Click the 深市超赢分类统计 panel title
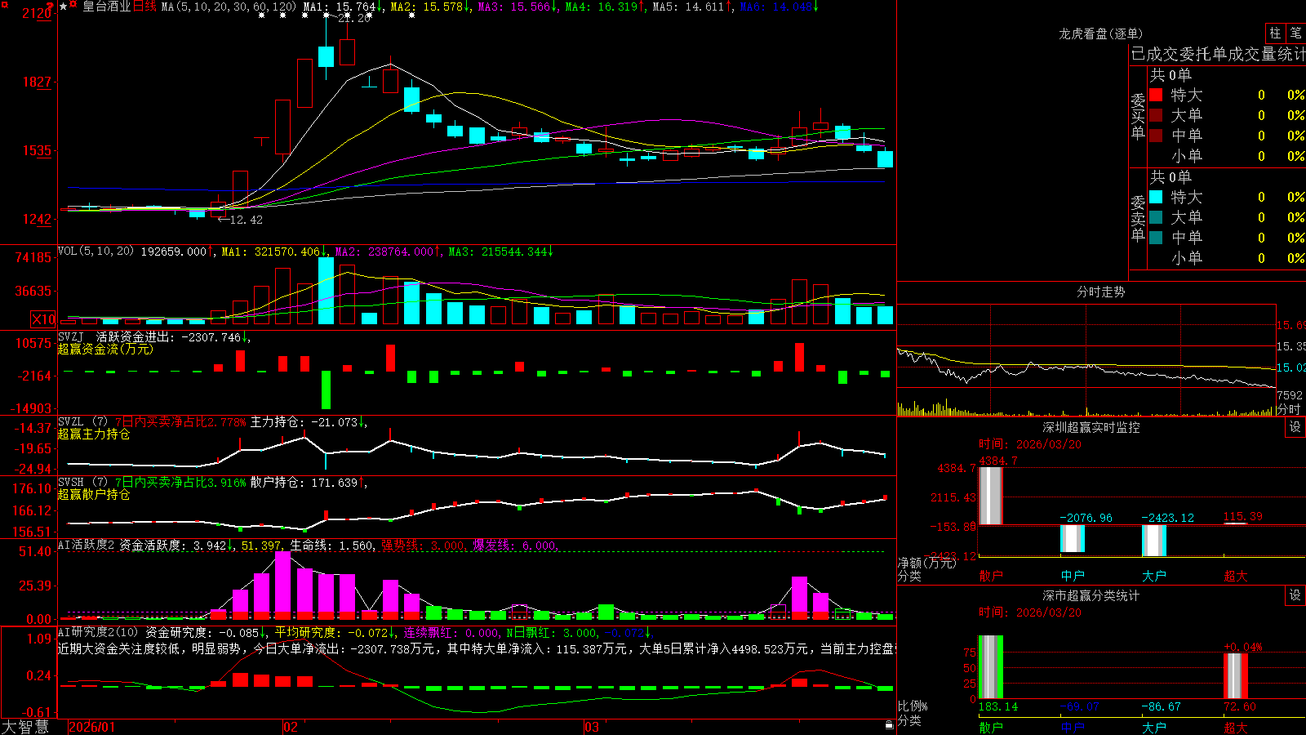Screen dimensions: 1306x735 (1091, 595)
